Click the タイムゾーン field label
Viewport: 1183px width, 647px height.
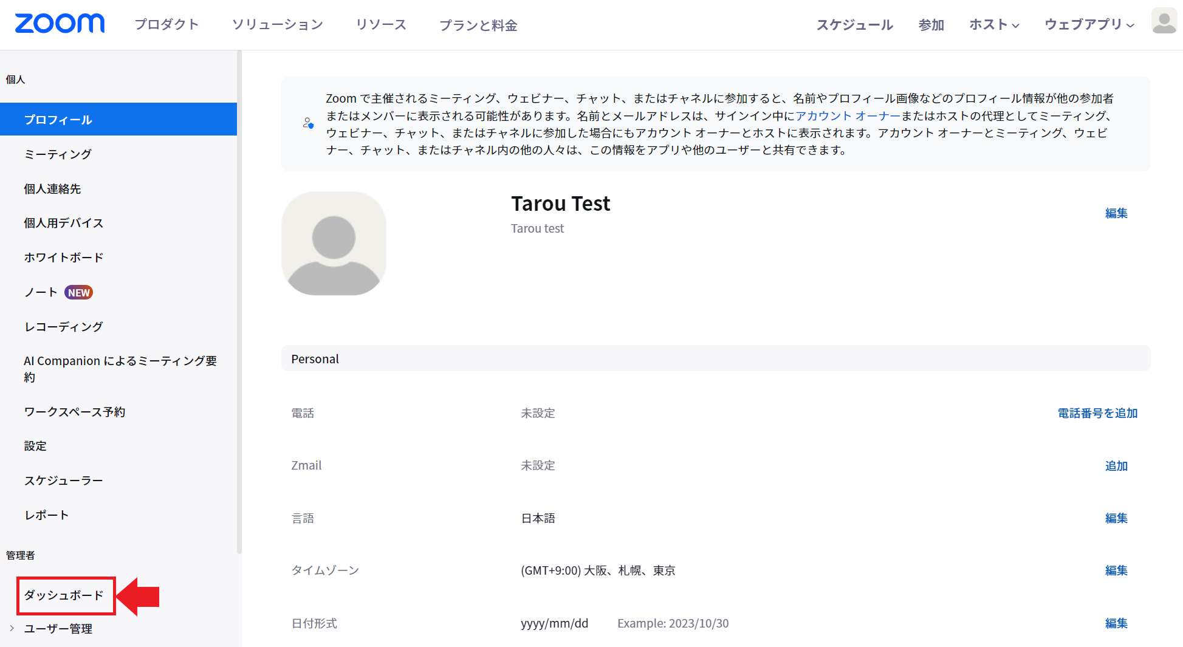point(325,570)
